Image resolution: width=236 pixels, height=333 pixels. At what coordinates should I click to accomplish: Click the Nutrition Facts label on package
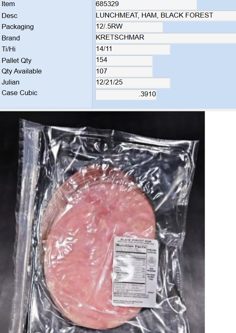(135, 272)
